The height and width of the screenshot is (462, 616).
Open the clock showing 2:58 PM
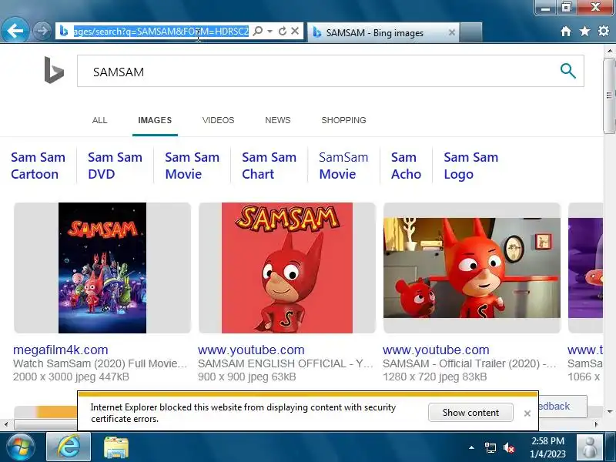click(547, 447)
